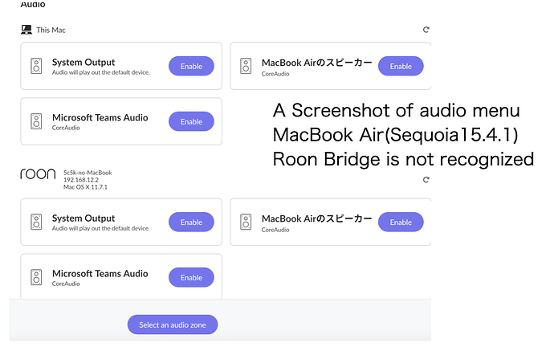Click 'Microsoft Teams Audio' title under This Mac
The image size is (554, 351).
pos(100,117)
